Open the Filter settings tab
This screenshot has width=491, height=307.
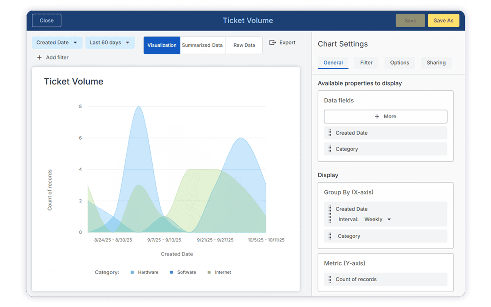(366, 63)
